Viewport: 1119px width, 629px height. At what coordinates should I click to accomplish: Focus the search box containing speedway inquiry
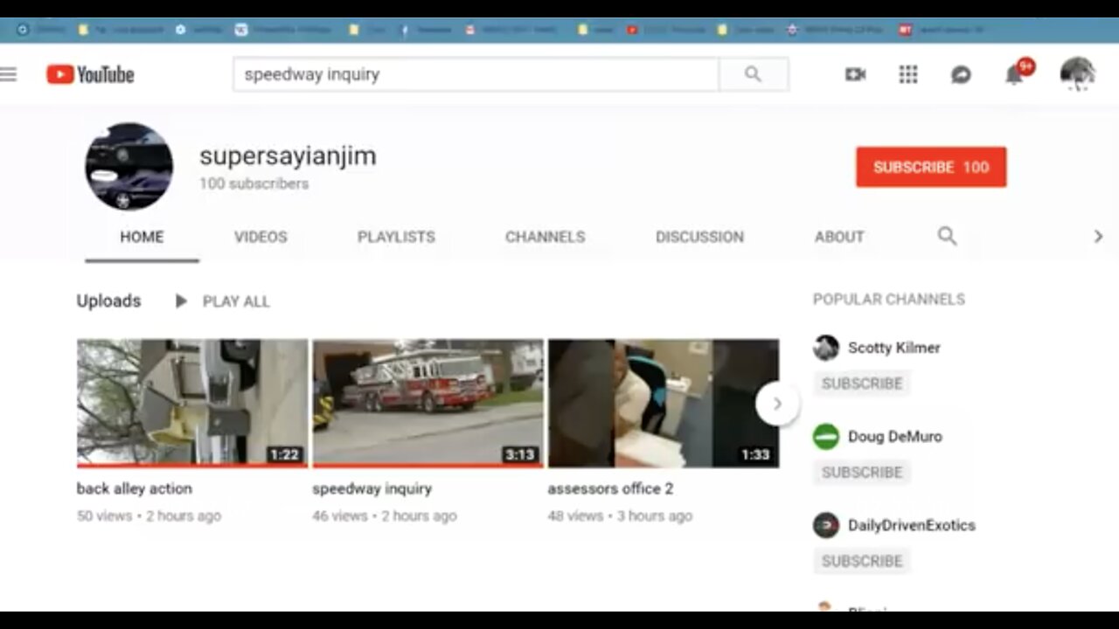click(x=476, y=74)
